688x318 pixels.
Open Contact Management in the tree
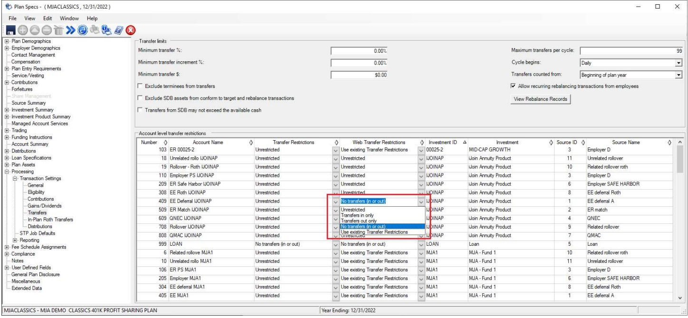click(x=33, y=55)
